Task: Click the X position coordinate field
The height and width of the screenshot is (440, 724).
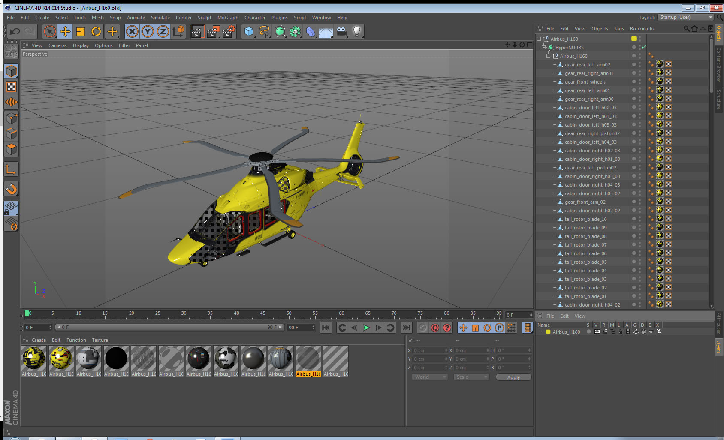Action: click(430, 350)
